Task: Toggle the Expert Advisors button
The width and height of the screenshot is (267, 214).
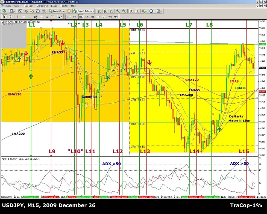Action: pos(83,11)
